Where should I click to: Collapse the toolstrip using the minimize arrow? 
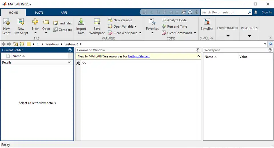270,37
